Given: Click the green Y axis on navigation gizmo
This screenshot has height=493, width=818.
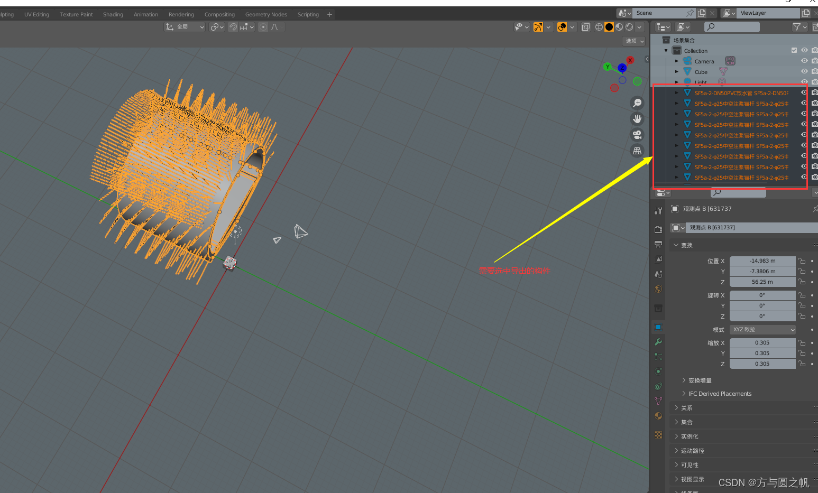Looking at the screenshot, I should [x=608, y=67].
